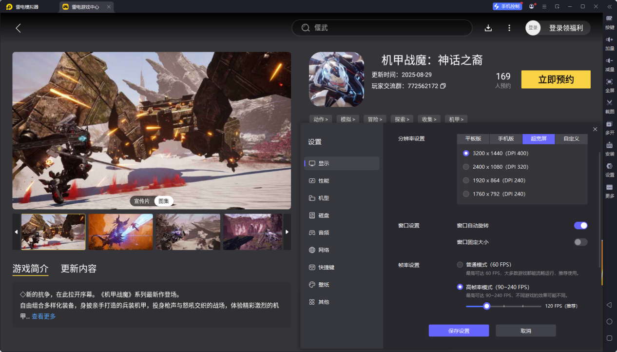Image resolution: width=617 pixels, height=352 pixels.
Task: Switch to the 平板版 resolution tab
Action: click(x=473, y=139)
